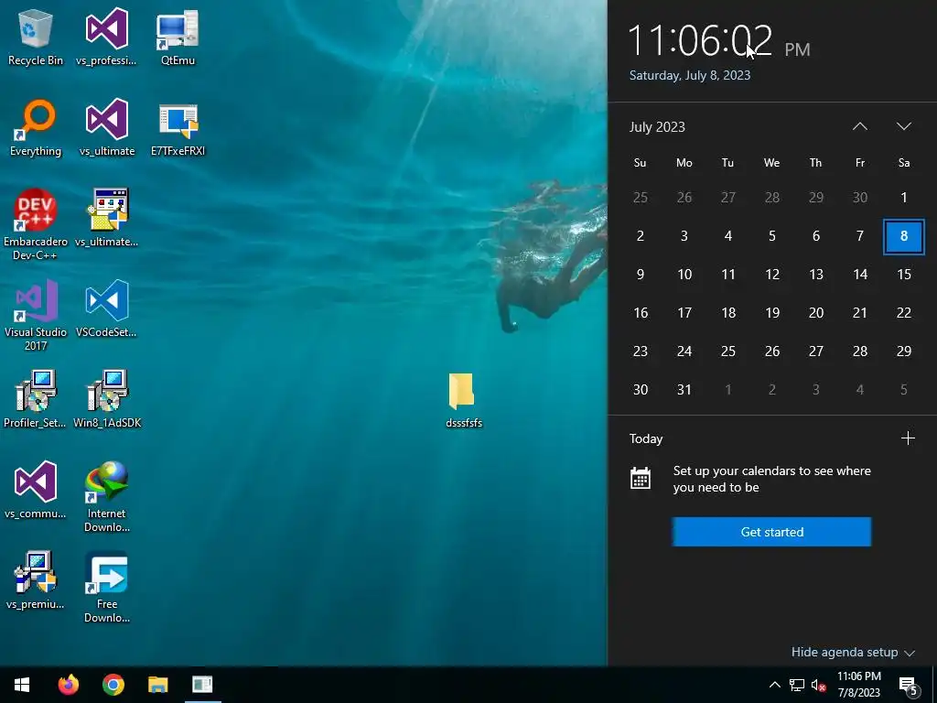Select the vs_ultimate... setup installer icon
Viewport: 937px width, 703px height.
point(106,218)
